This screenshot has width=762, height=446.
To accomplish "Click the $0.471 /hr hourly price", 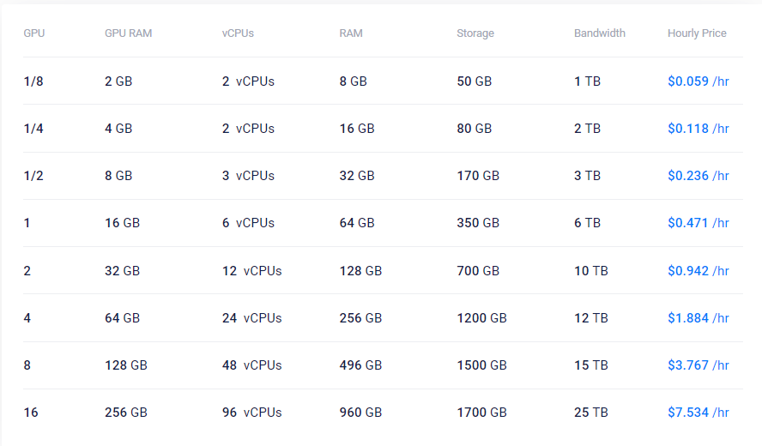I will [x=698, y=223].
